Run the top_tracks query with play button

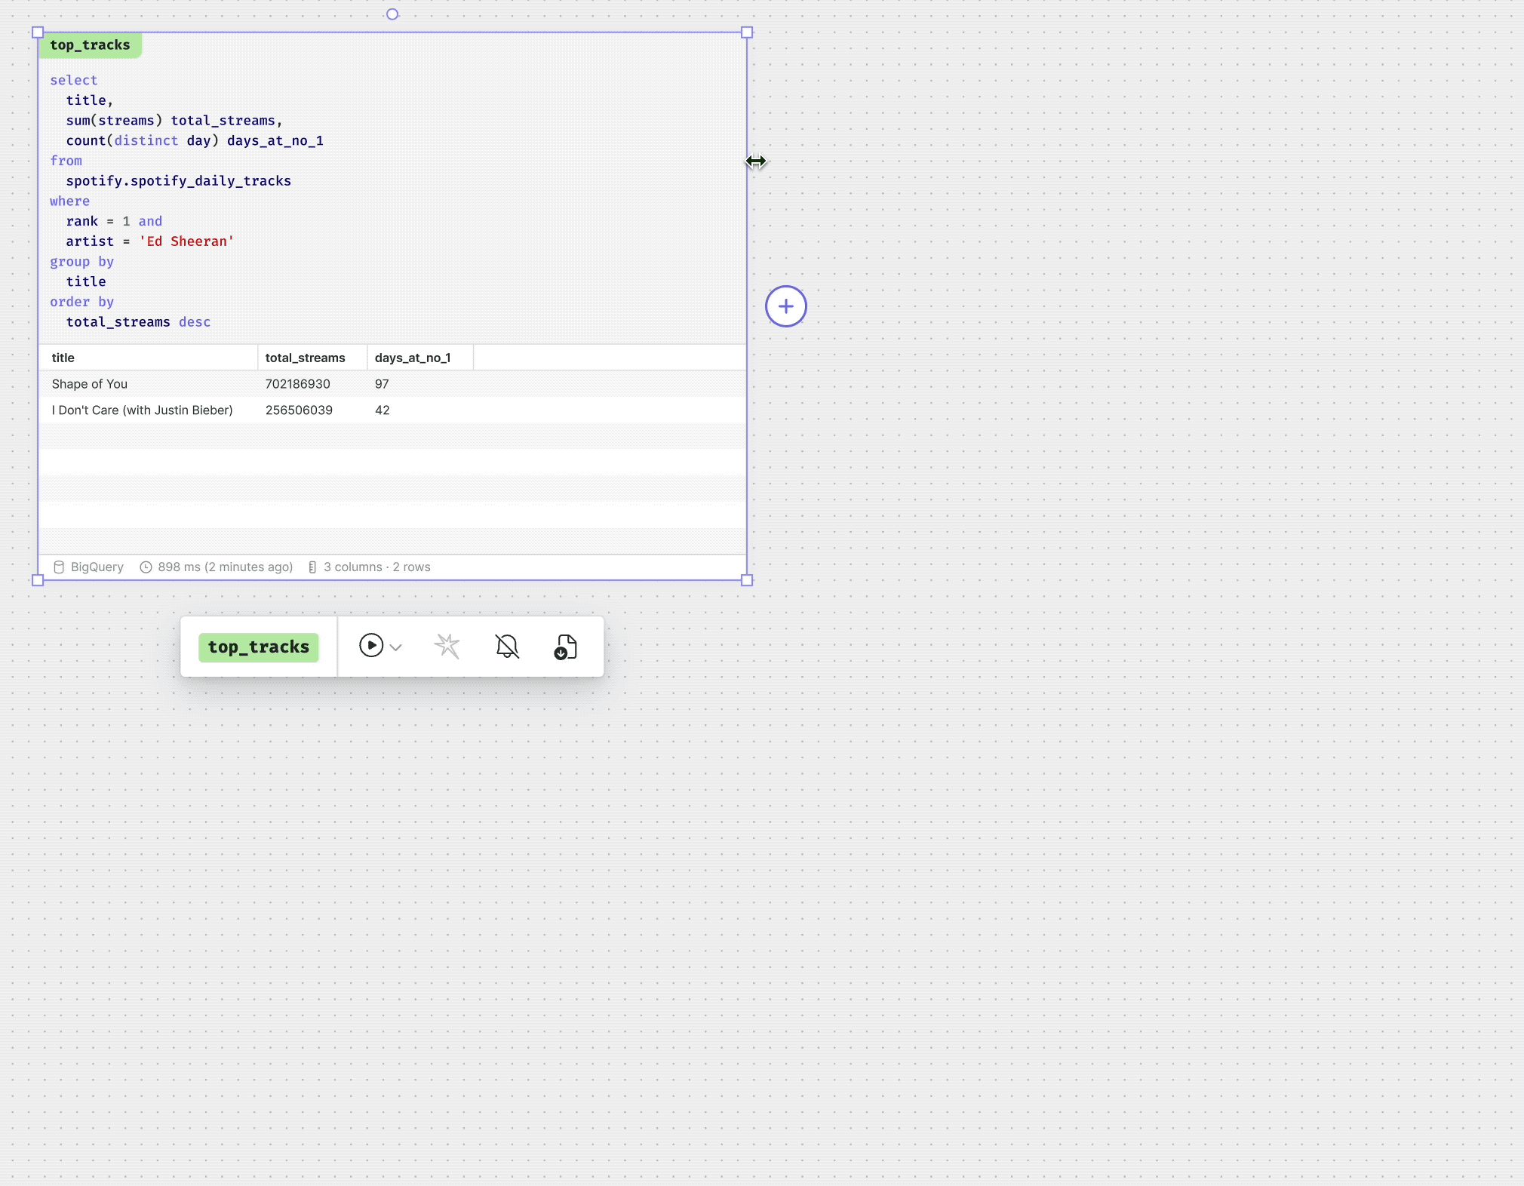[x=370, y=646]
